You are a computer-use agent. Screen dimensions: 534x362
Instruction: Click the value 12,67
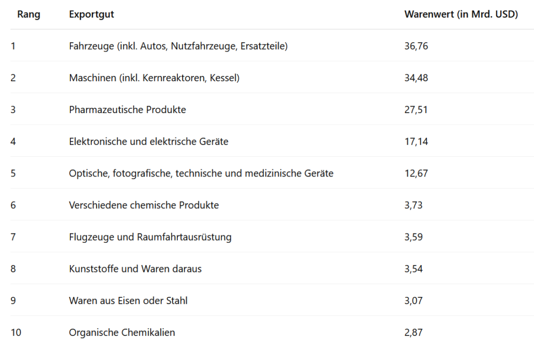[x=416, y=173]
